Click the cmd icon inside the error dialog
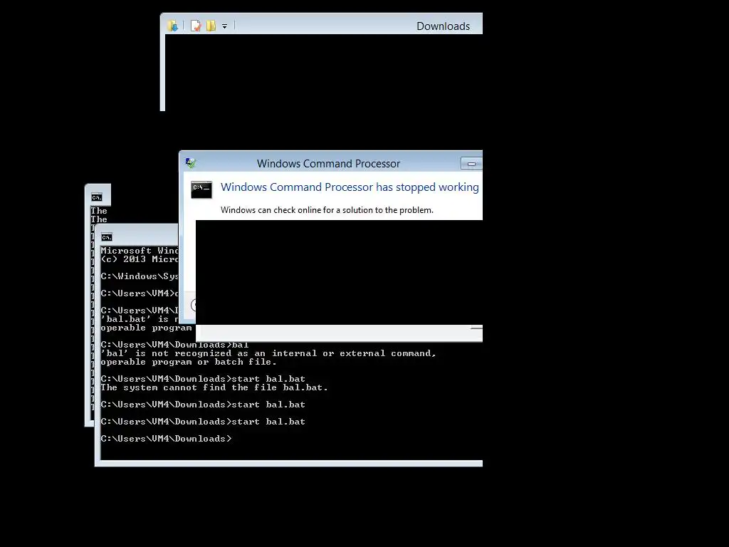Screen dimensions: 729x547 pos(201,189)
